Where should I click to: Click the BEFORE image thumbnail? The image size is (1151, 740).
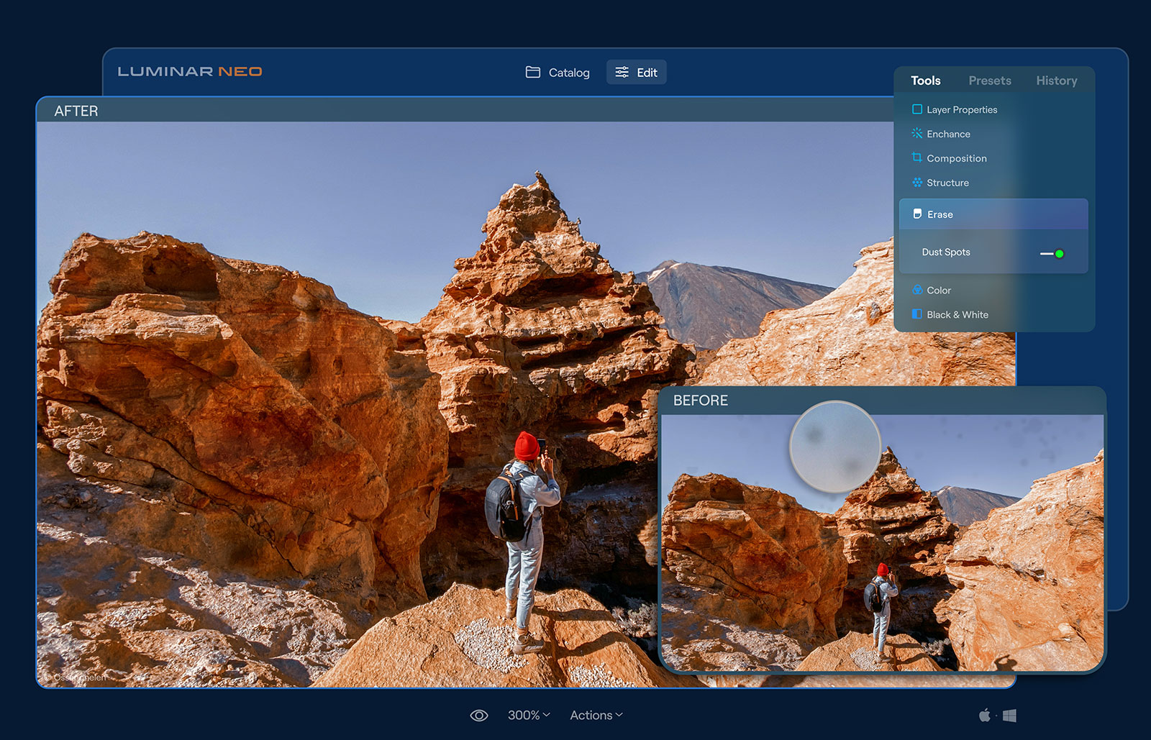pos(882,543)
